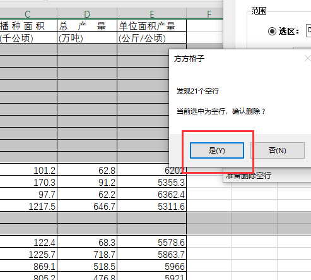This screenshot has width=311, height=280.
Task: Select cell containing 518.5
Action: [87, 266]
